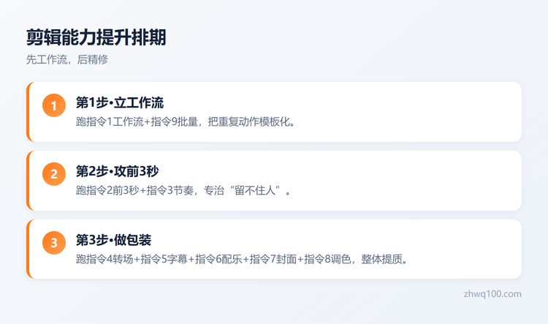Click the text 专治“留不住人”

pos(243,191)
